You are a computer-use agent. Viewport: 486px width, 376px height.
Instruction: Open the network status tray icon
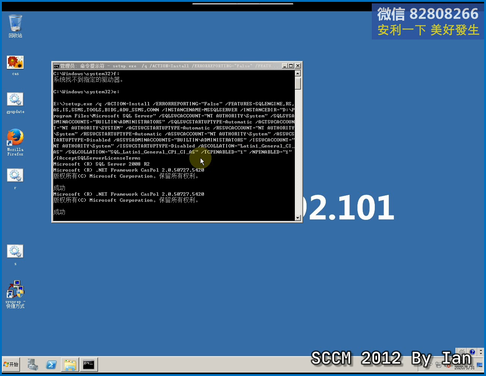point(438,364)
